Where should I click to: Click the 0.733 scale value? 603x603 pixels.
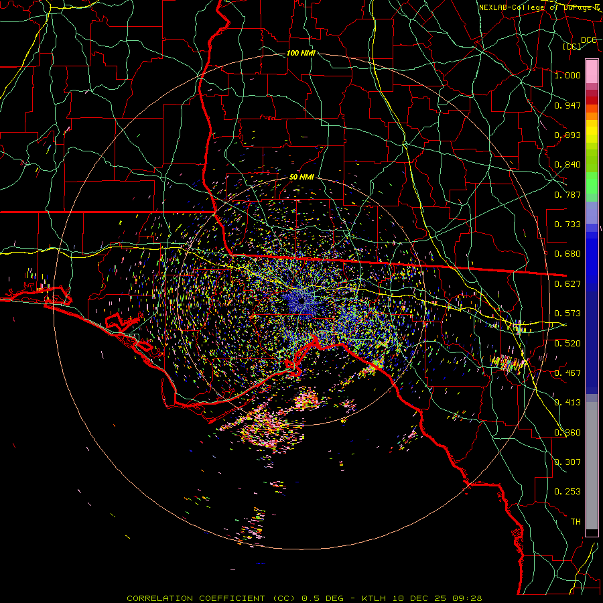point(567,224)
